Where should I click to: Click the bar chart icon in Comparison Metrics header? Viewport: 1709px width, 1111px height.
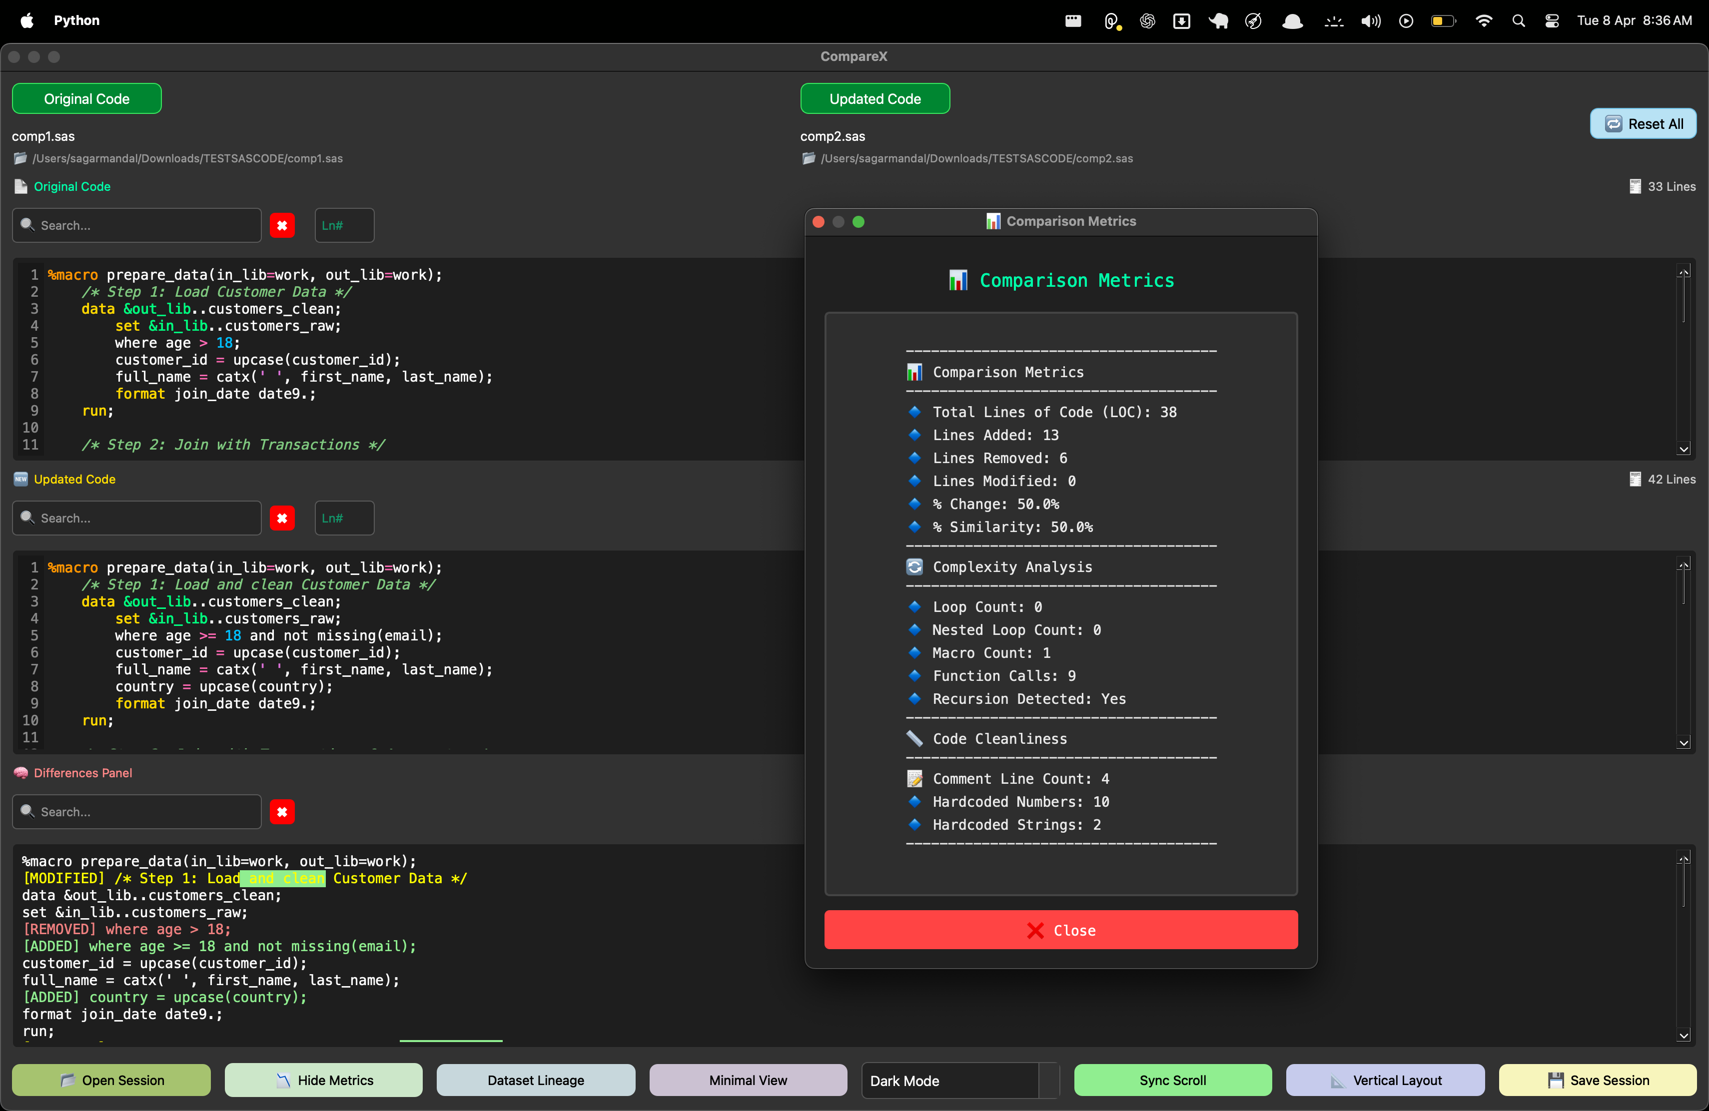coord(993,221)
